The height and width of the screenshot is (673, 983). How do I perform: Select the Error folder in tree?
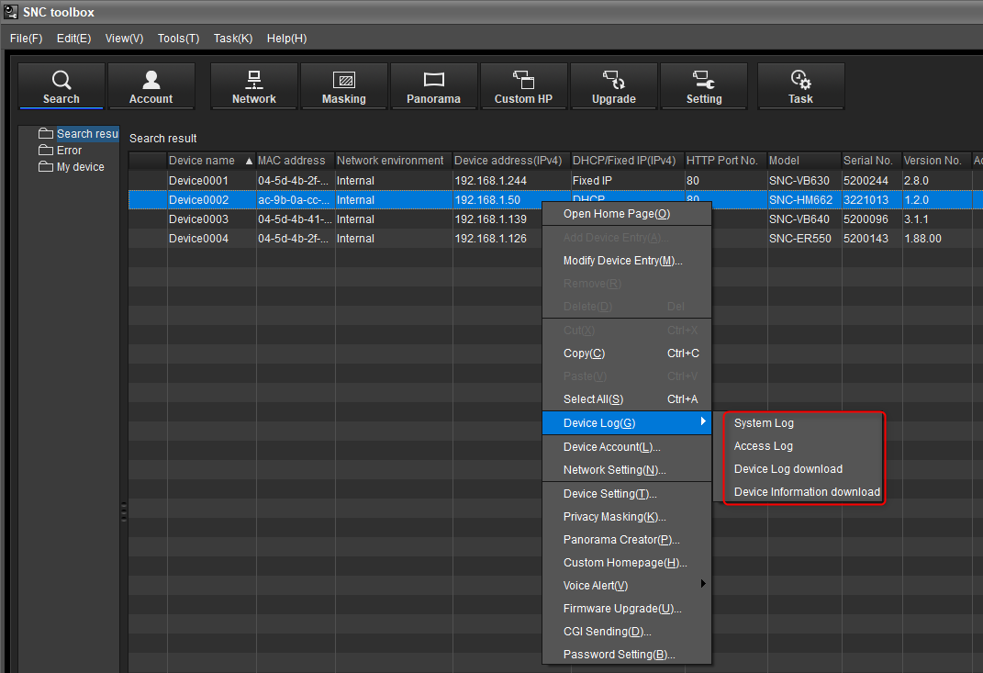69,151
